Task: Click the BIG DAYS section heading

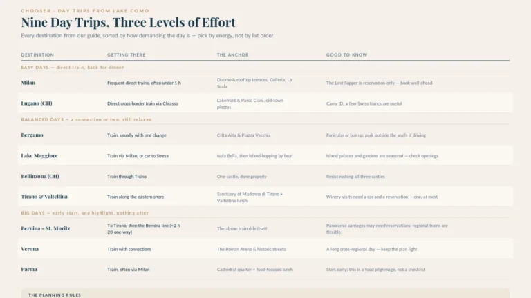Action: click(84, 213)
